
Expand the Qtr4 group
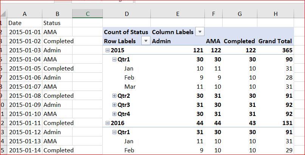114,114
